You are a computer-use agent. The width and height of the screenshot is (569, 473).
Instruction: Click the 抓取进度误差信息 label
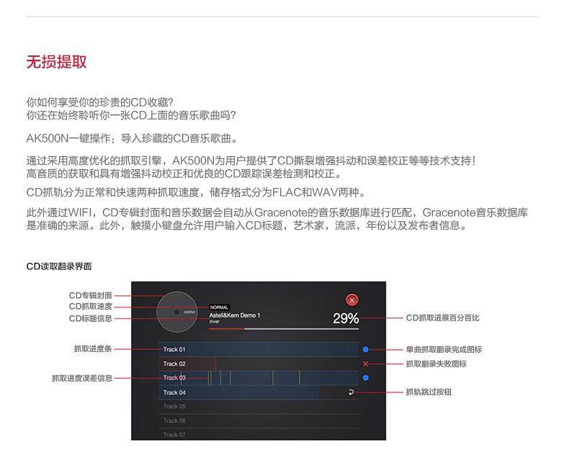82,378
